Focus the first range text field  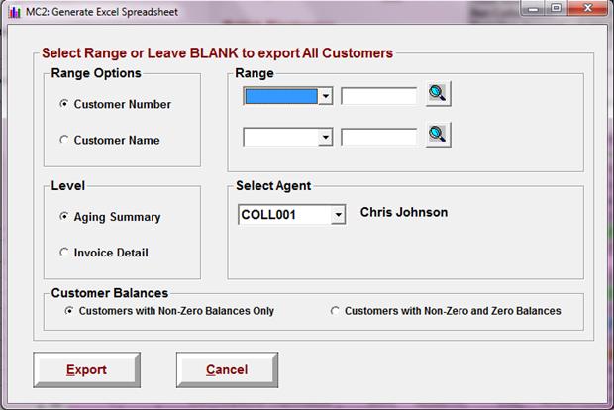coord(379,96)
